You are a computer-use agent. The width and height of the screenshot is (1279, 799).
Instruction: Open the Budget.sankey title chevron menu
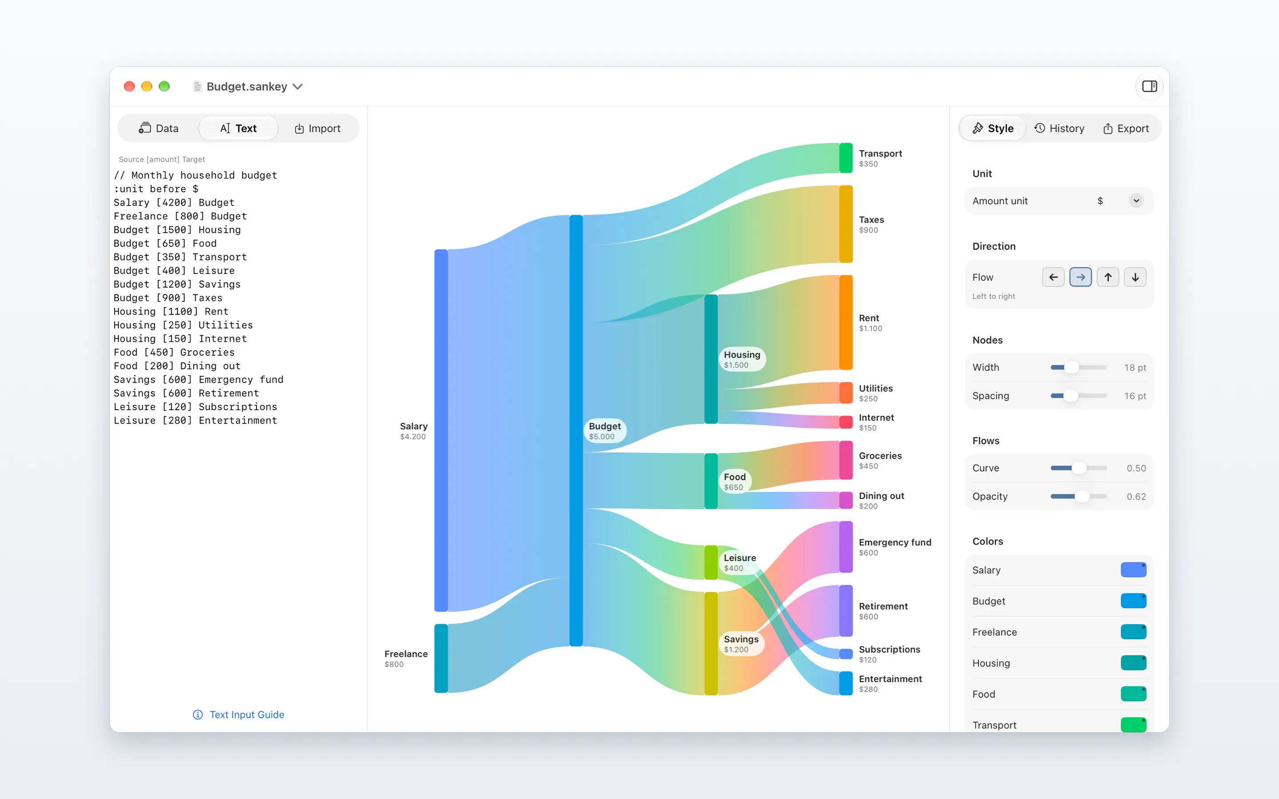[x=298, y=87]
